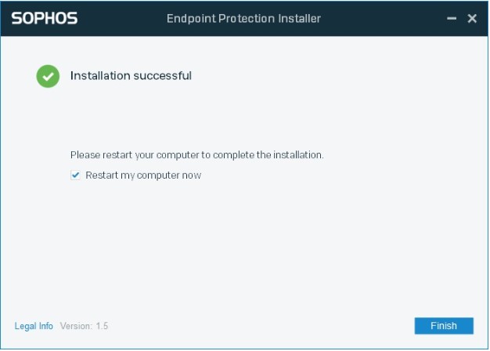Minimize the installer window
Image resolution: width=490 pixels, height=351 pixels.
tap(452, 18)
